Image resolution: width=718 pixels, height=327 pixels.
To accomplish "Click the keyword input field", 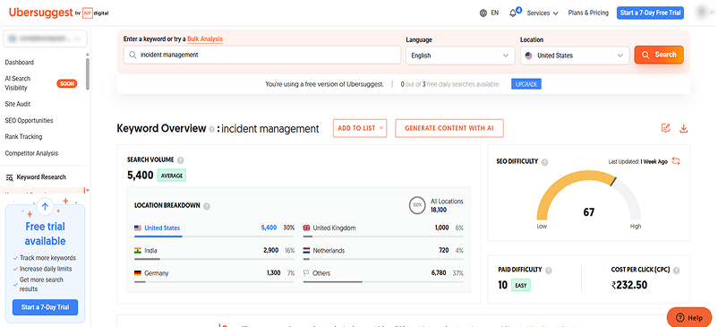I will click(x=262, y=55).
